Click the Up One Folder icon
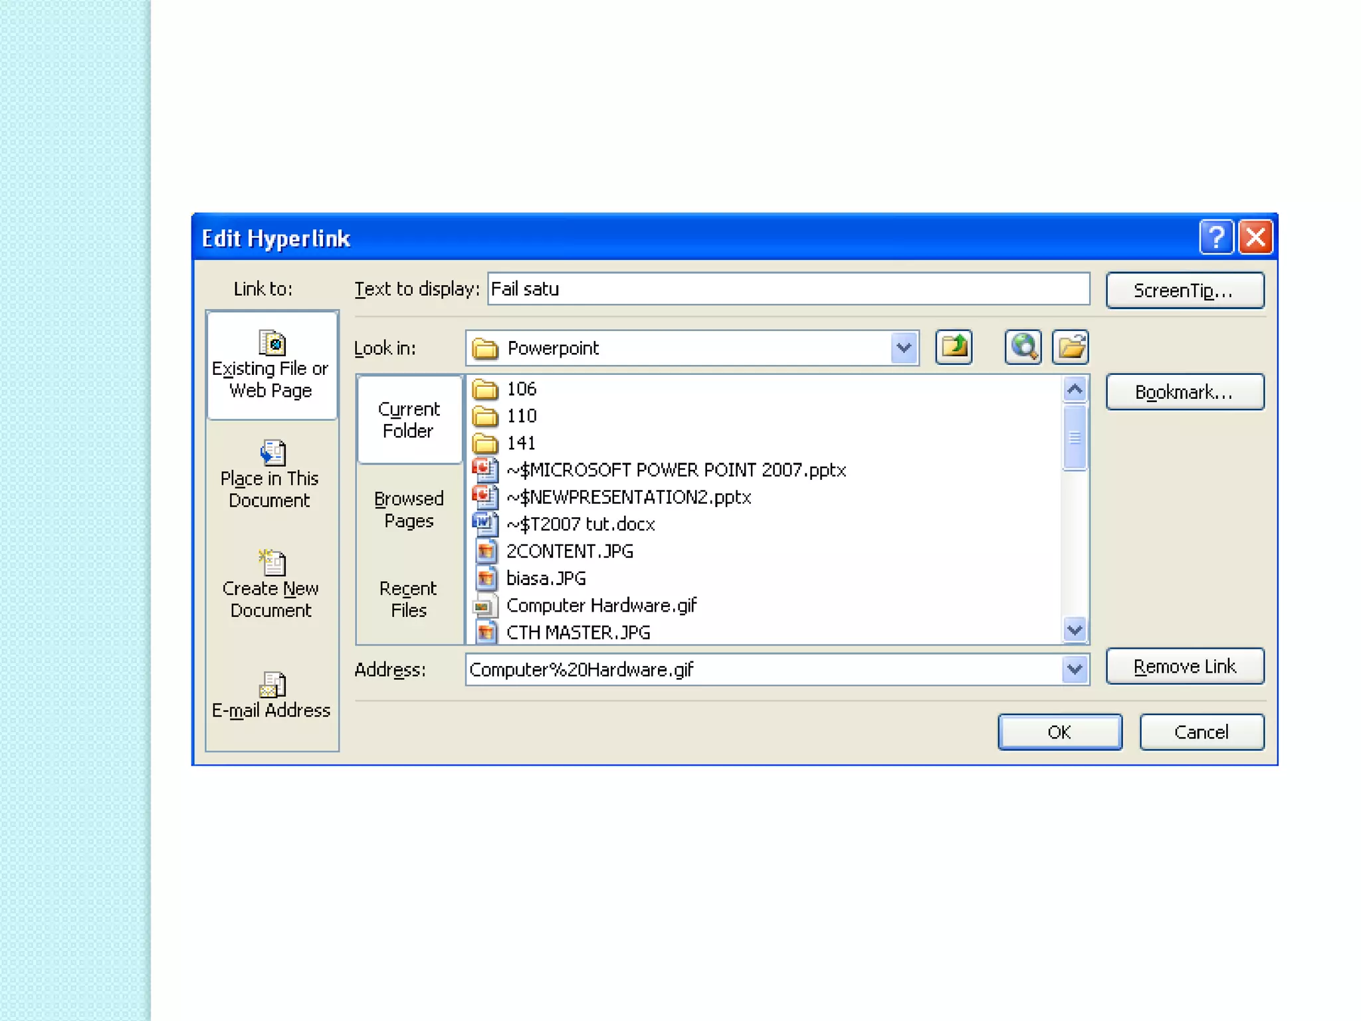This screenshot has width=1361, height=1021. [x=954, y=347]
